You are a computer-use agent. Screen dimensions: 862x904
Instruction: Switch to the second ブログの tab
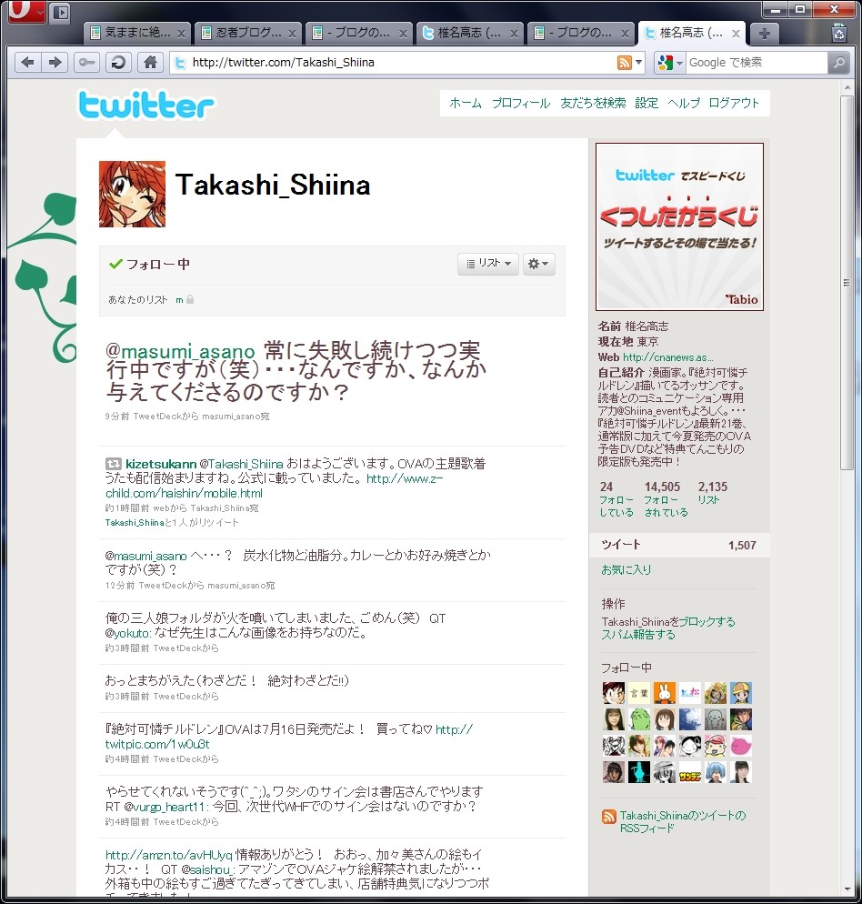click(579, 33)
